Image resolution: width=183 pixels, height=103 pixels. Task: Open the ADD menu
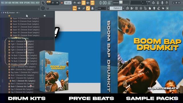point(10,3)
